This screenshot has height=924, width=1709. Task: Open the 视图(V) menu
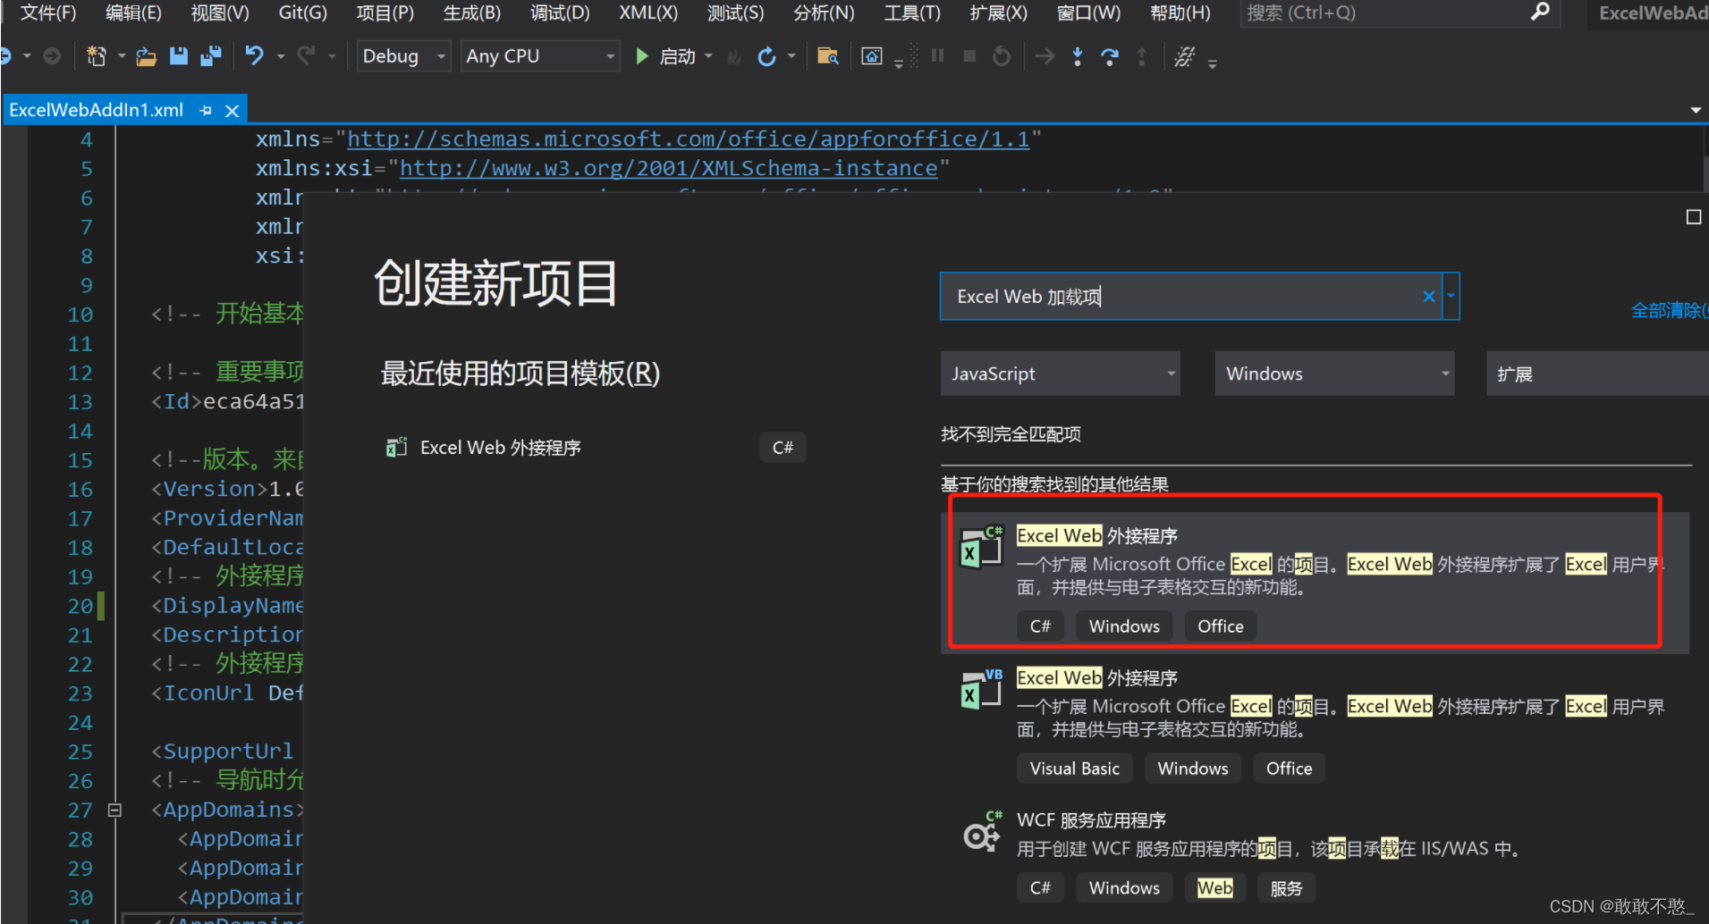tap(220, 13)
